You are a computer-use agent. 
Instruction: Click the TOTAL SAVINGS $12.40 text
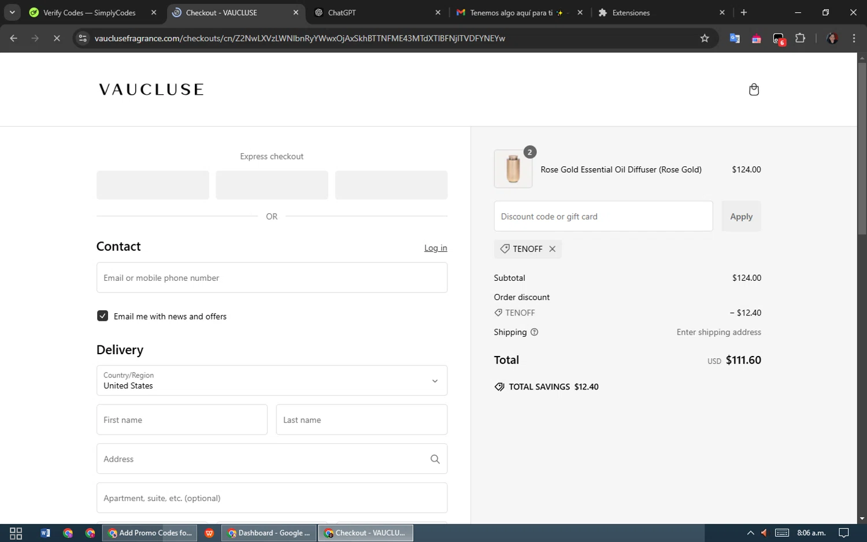coord(554,387)
